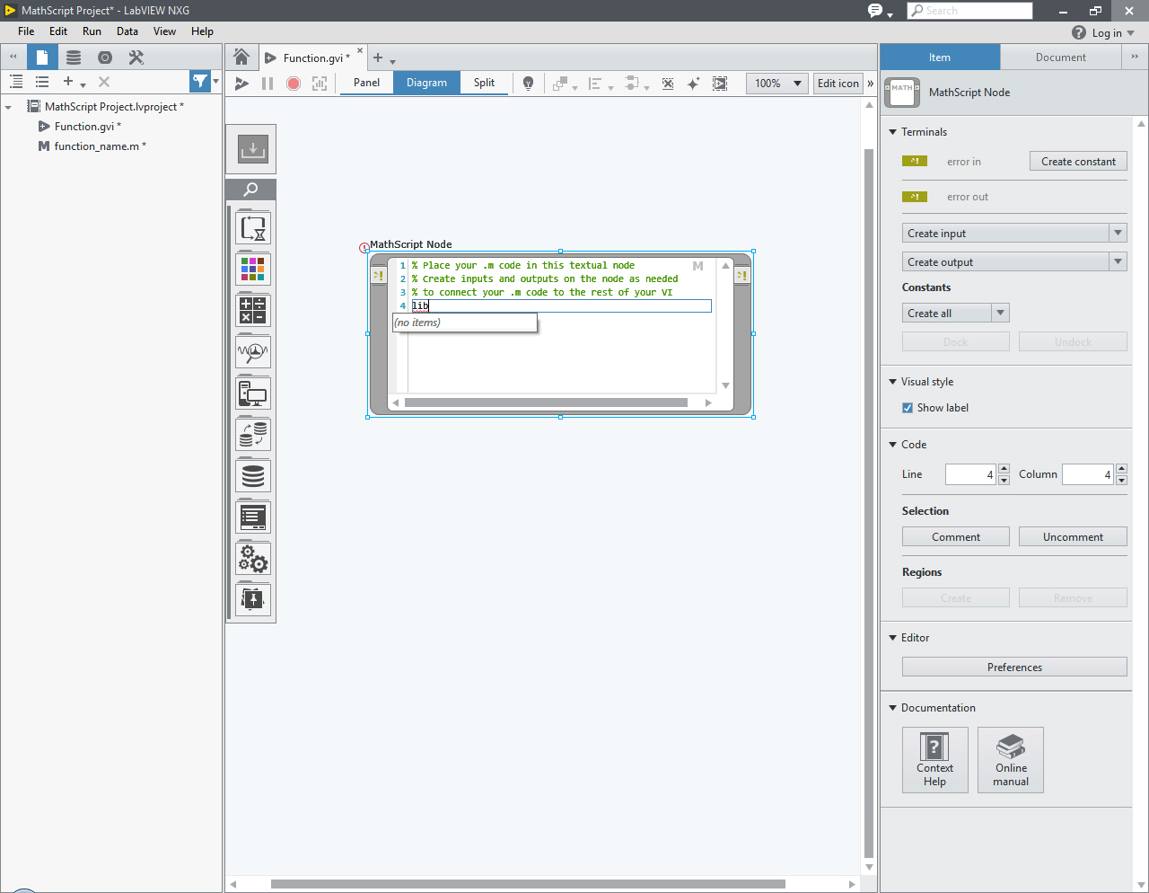This screenshot has height=893, width=1149.
Task: Abort execution with the red stop button
Action: (294, 83)
